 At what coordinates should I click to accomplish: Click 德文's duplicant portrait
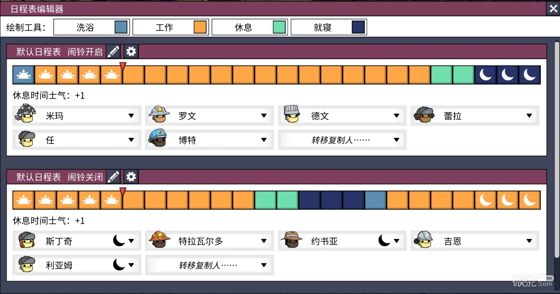tap(291, 114)
